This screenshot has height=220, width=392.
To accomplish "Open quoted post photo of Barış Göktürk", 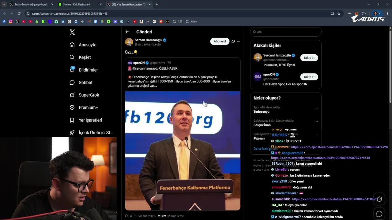I will pyautogui.click(x=183, y=151).
